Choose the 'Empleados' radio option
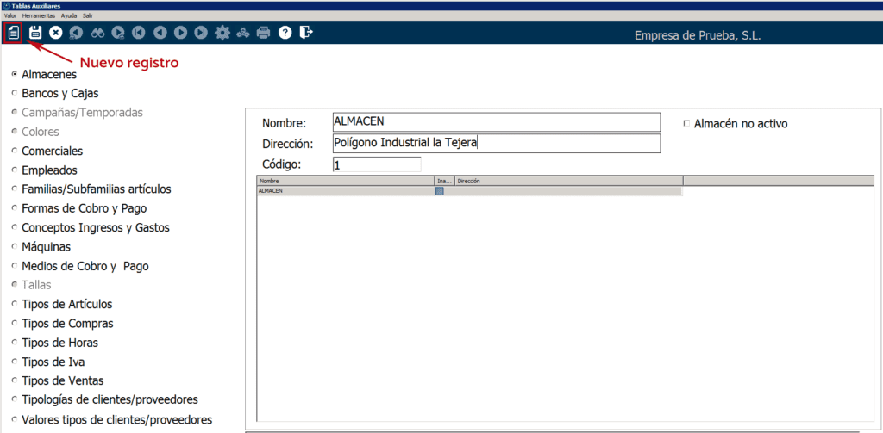The width and height of the screenshot is (883, 433). pos(15,170)
